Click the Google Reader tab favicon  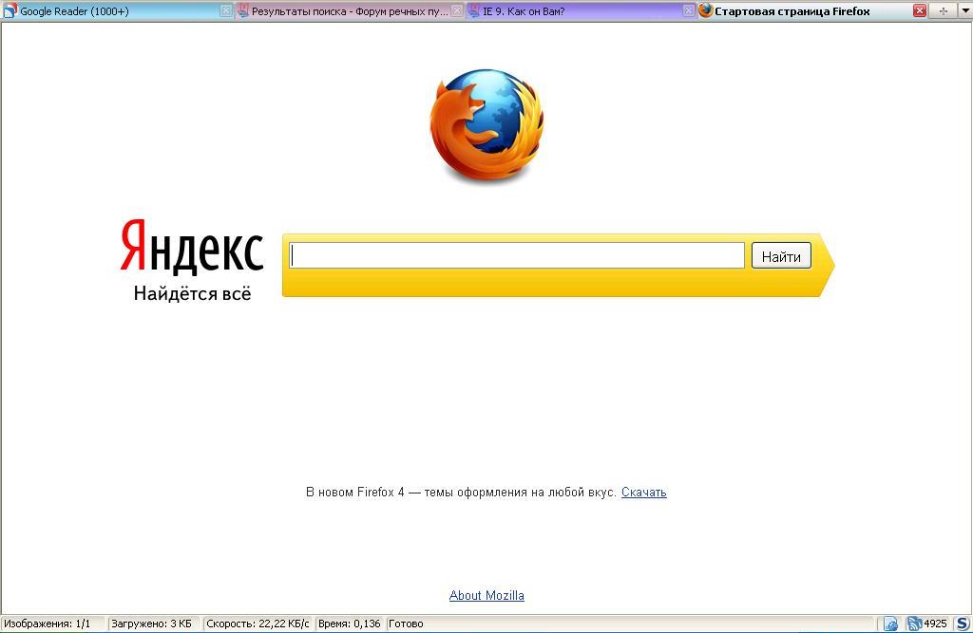[x=10, y=11]
